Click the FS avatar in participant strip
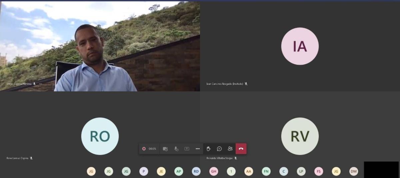Image resolution: width=400 pixels, height=178 pixels. click(x=319, y=171)
